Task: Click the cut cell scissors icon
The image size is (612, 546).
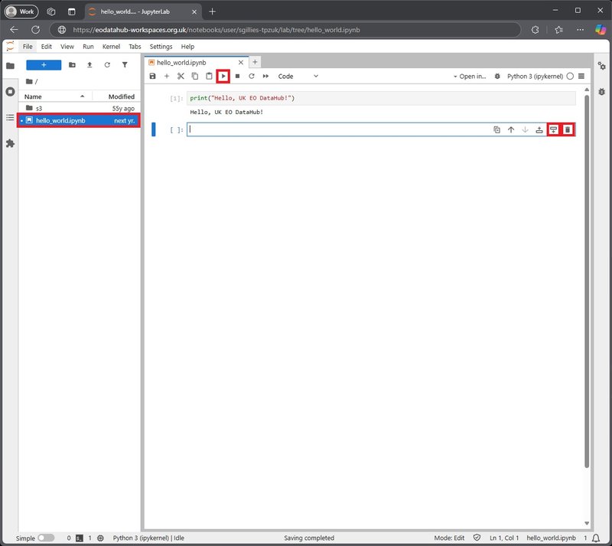Action: coord(181,77)
